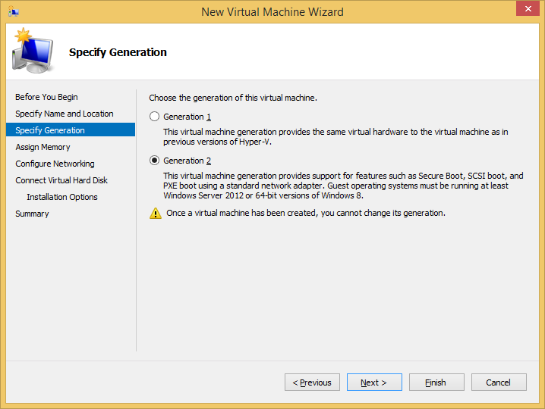Navigate to Connect Virtual Hard Disk step
Viewport: 545px width, 409px height.
tap(61, 180)
